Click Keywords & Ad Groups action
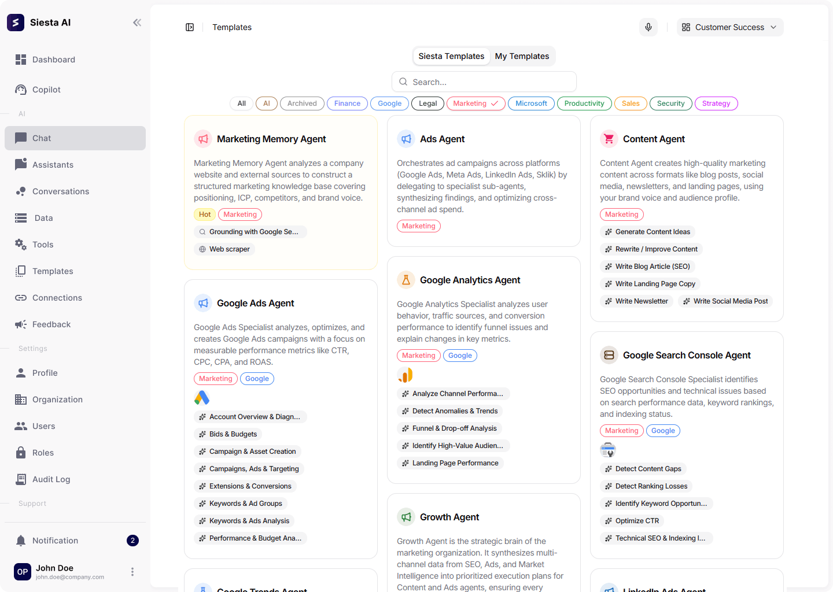 pyautogui.click(x=241, y=504)
